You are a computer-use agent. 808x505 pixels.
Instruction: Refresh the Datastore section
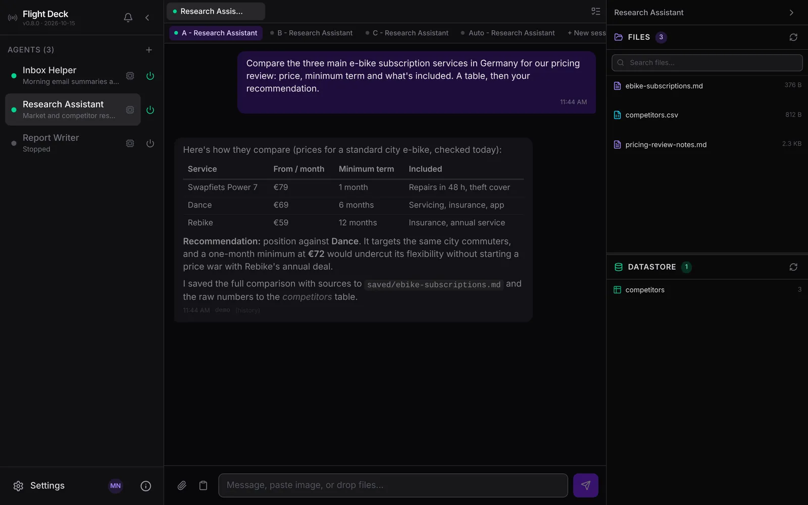793,267
